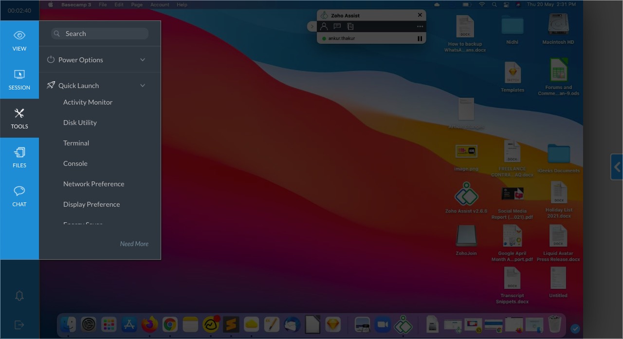Click the Need More link
623x339 pixels.
pyautogui.click(x=134, y=244)
